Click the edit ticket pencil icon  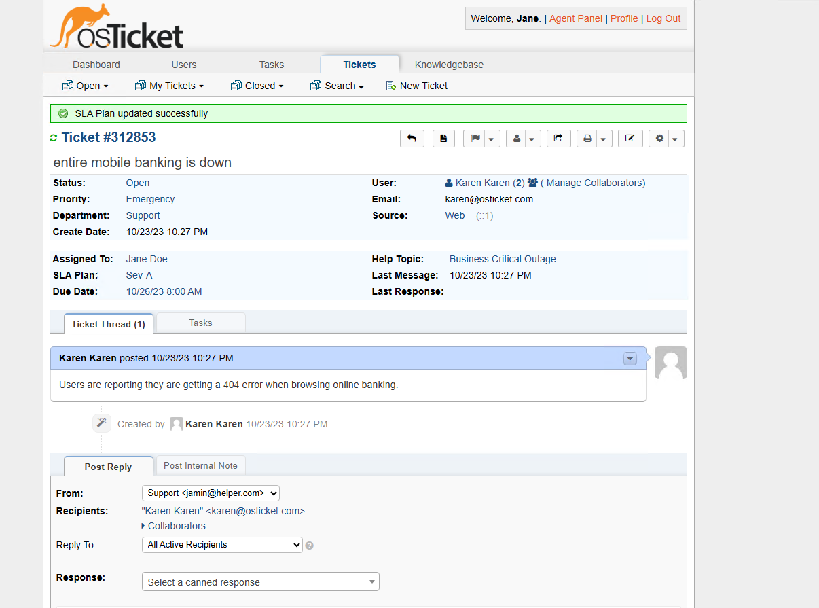[630, 138]
